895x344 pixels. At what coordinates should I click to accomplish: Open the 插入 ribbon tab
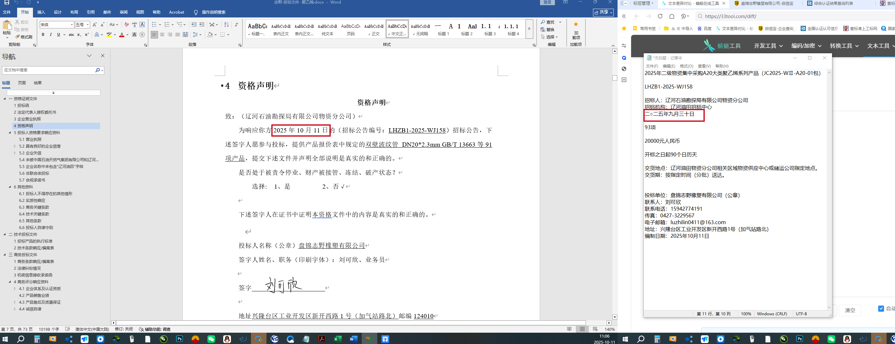point(41,12)
